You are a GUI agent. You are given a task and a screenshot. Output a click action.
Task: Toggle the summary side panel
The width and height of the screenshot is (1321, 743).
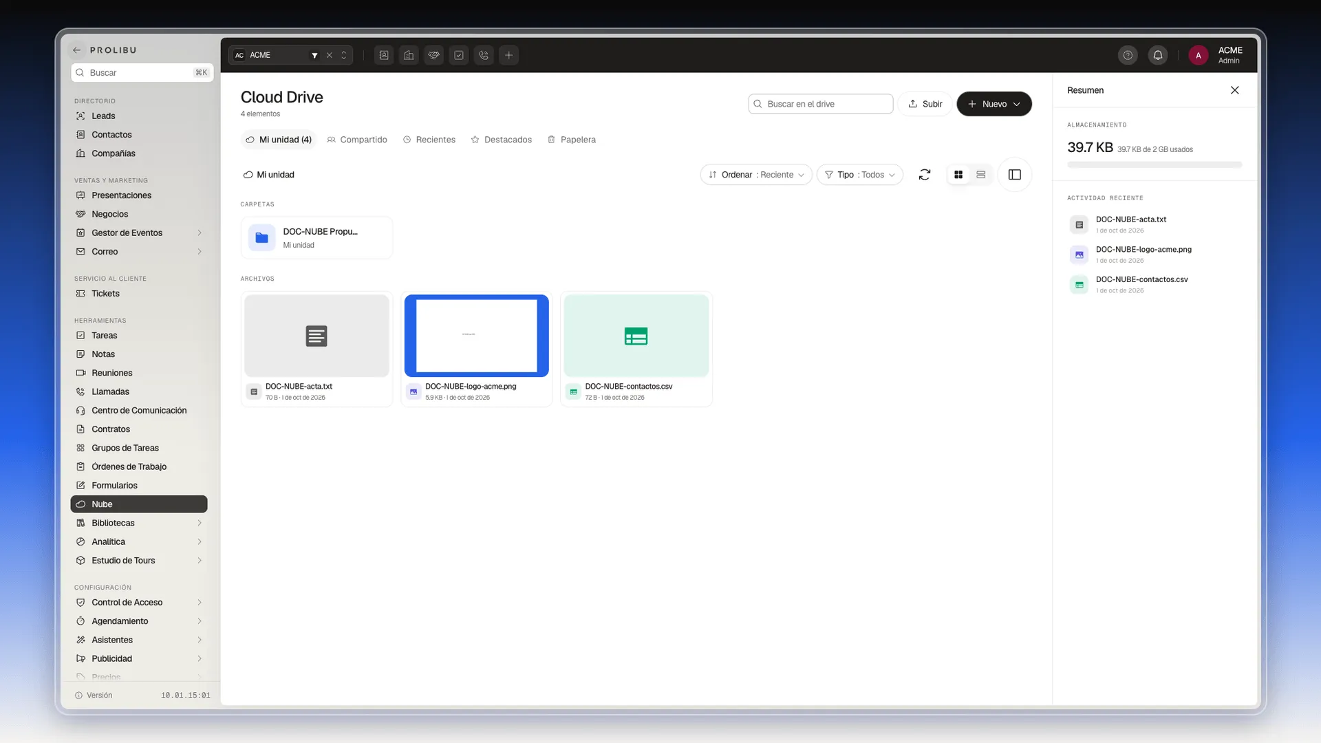coord(1015,175)
